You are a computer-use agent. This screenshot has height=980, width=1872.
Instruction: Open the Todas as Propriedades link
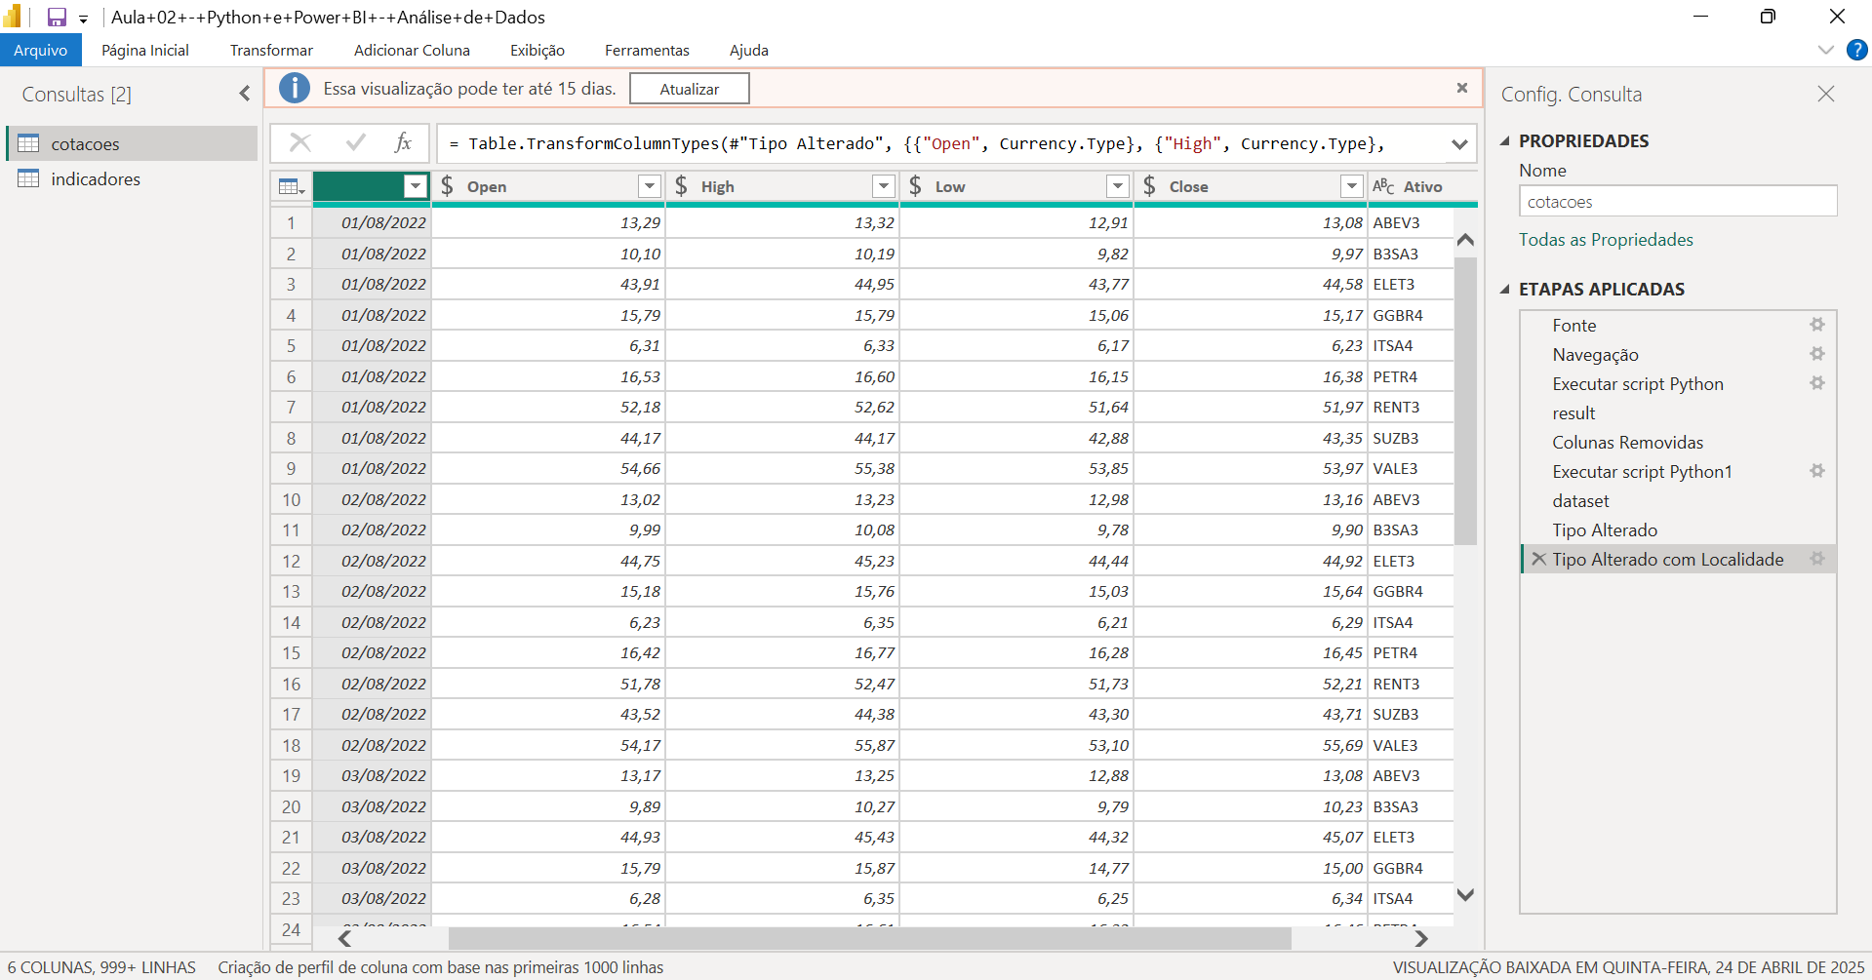[1606, 240]
